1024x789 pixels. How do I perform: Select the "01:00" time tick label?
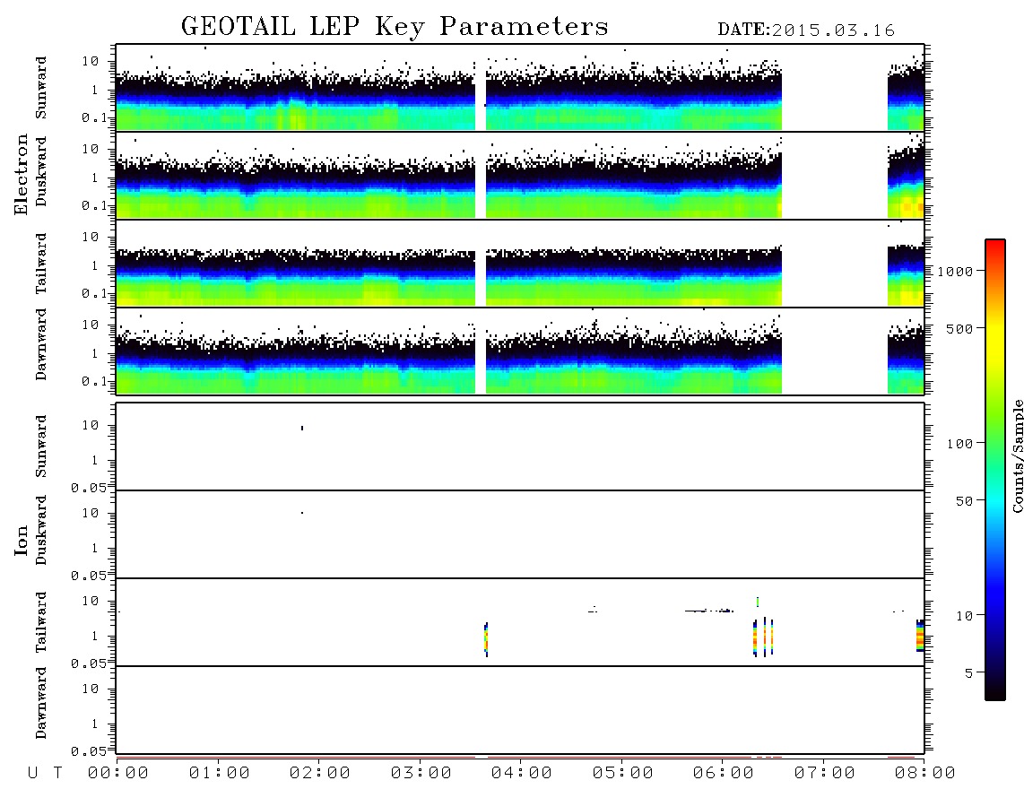pos(220,774)
